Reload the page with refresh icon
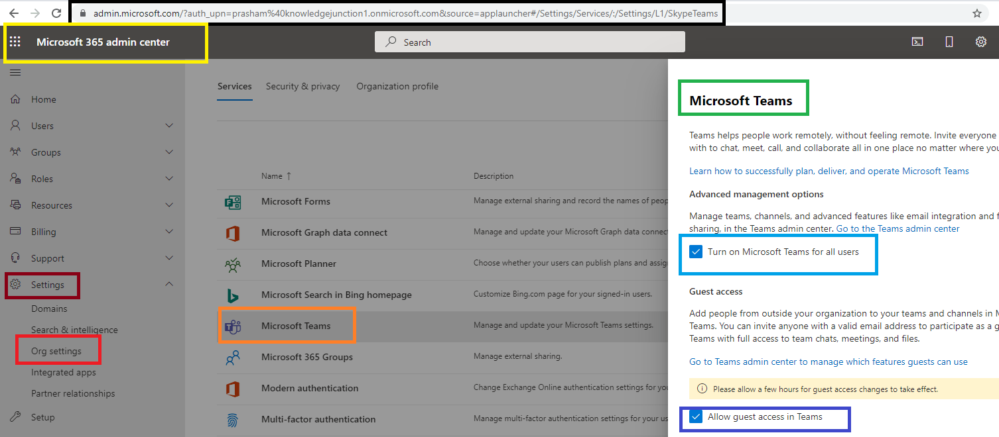The image size is (999, 437). (56, 13)
